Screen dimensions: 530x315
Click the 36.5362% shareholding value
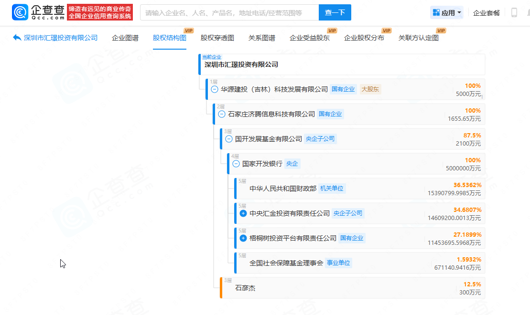[x=467, y=185]
